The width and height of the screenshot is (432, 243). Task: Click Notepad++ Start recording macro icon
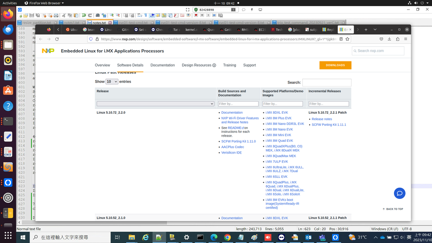tap(196, 16)
